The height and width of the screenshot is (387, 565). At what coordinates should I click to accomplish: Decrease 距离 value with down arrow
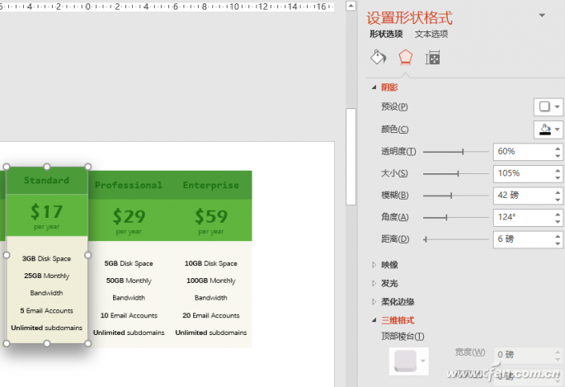[x=558, y=243]
